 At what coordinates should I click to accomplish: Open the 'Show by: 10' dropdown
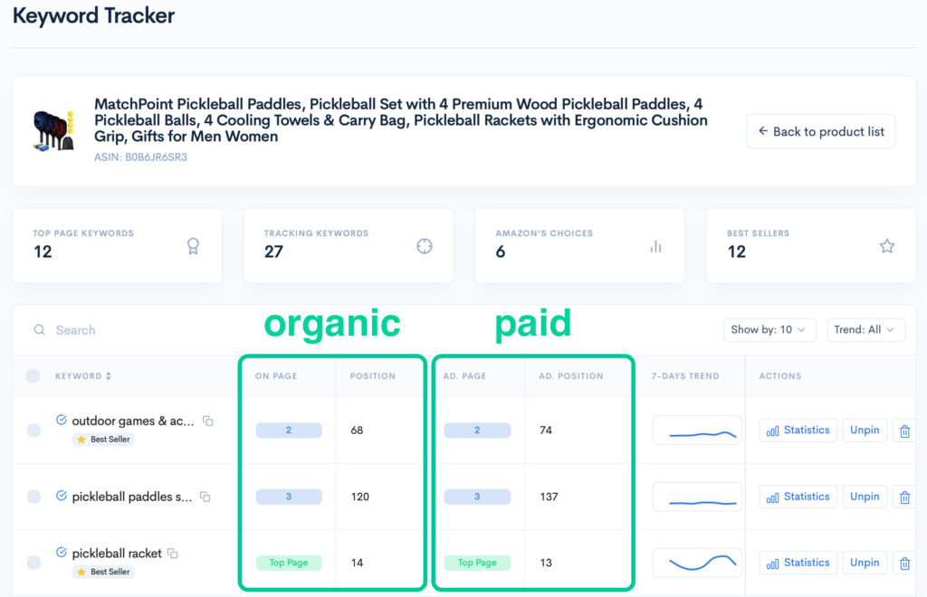tap(769, 329)
